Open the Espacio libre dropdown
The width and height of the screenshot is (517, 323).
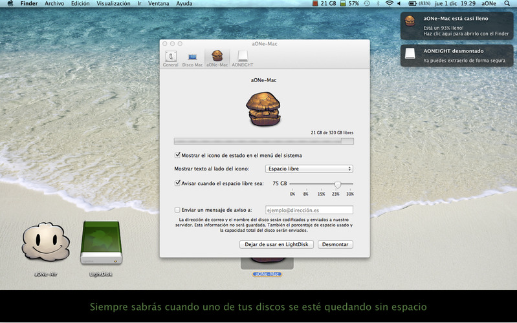[x=309, y=169]
